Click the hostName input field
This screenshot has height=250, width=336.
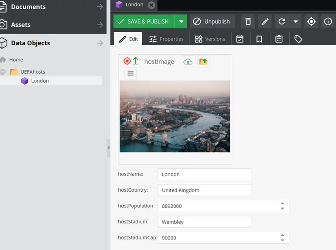(x=204, y=174)
